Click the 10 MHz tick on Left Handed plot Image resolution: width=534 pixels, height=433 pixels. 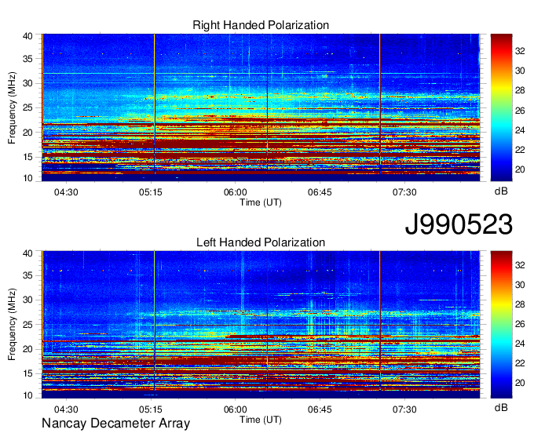28,395
